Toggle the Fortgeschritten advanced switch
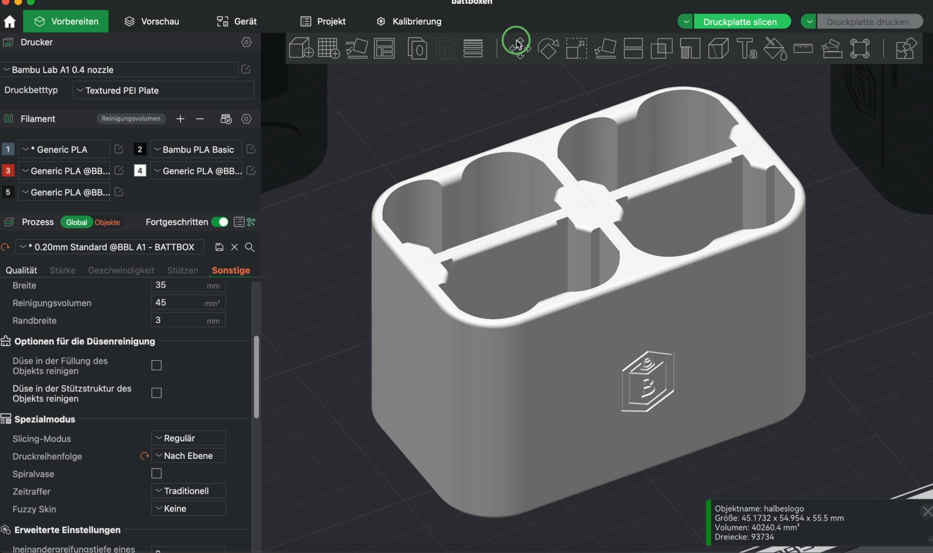Screen dimensions: 933x553 point(219,222)
